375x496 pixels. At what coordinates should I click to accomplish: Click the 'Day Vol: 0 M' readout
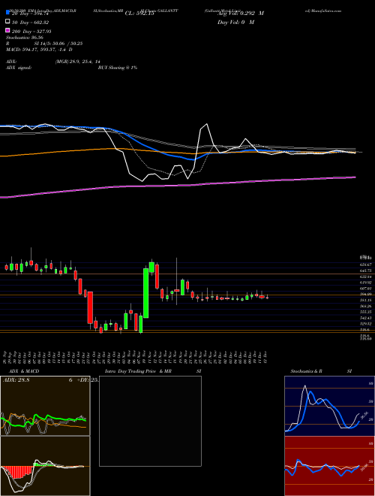click(x=235, y=22)
